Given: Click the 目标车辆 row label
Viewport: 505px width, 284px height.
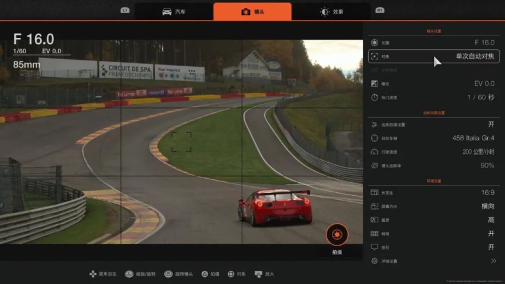Looking at the screenshot, I should 389,138.
